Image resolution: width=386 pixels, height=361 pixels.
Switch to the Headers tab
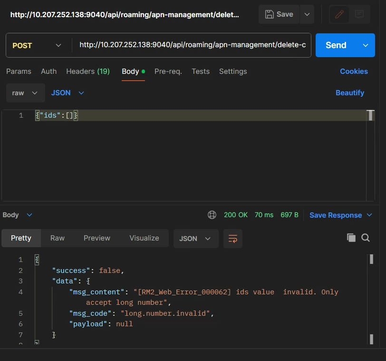coord(87,71)
